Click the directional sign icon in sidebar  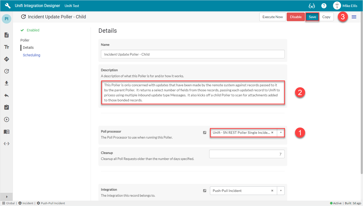click(x=6, y=59)
